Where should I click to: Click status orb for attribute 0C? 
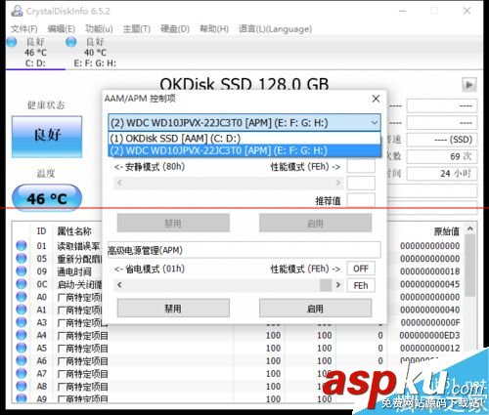tap(22, 284)
